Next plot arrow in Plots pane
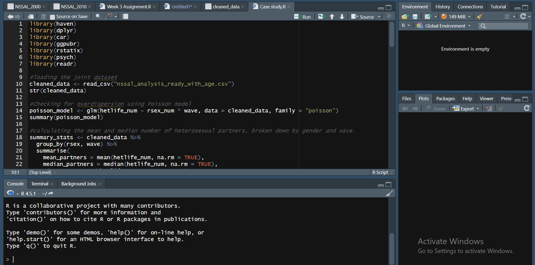Image resolution: width=535 pixels, height=265 pixels. 415,109
